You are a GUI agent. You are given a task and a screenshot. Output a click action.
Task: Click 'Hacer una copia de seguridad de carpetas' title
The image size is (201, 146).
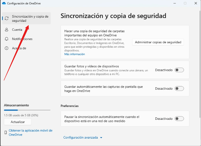[95, 33]
